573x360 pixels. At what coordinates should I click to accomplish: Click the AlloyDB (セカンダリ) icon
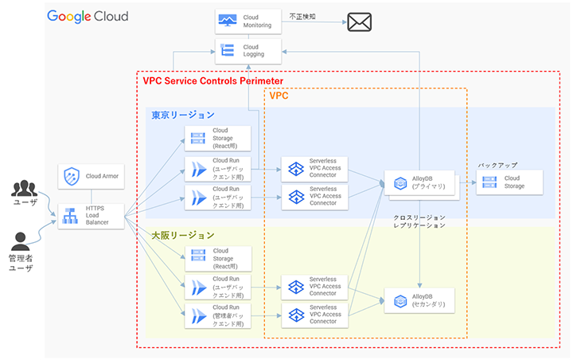pos(400,301)
